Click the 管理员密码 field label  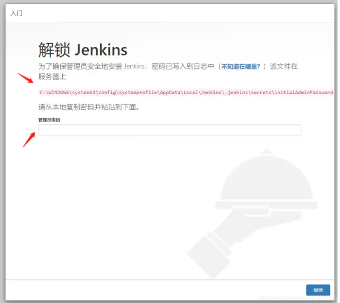pos(49,120)
